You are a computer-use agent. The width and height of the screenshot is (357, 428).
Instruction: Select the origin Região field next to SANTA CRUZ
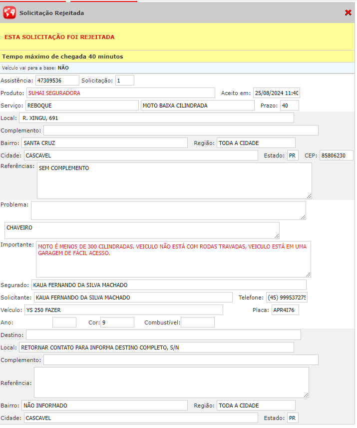coord(256,143)
